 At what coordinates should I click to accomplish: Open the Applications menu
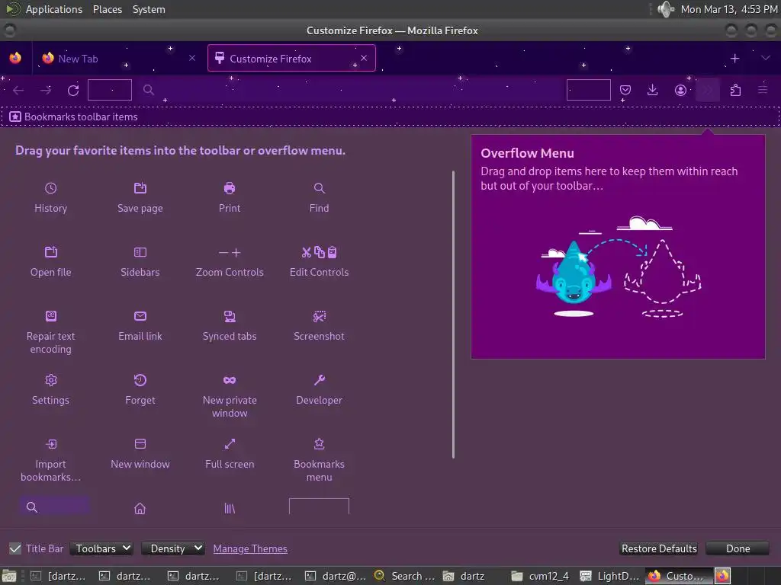tap(54, 9)
